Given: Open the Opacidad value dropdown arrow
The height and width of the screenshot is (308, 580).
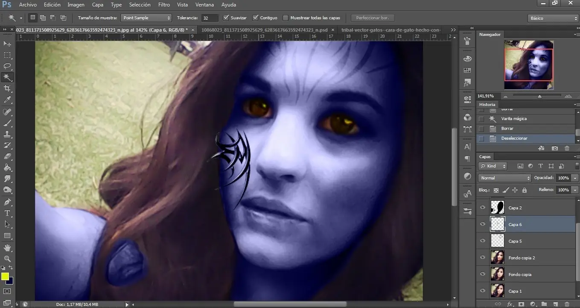Looking at the screenshot, I should point(575,178).
